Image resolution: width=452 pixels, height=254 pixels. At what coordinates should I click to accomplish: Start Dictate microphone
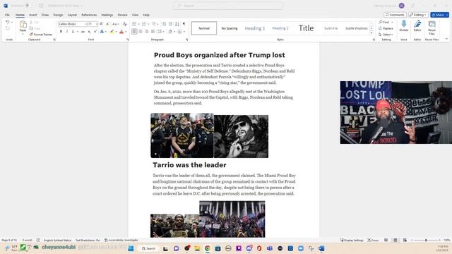pyautogui.click(x=403, y=25)
